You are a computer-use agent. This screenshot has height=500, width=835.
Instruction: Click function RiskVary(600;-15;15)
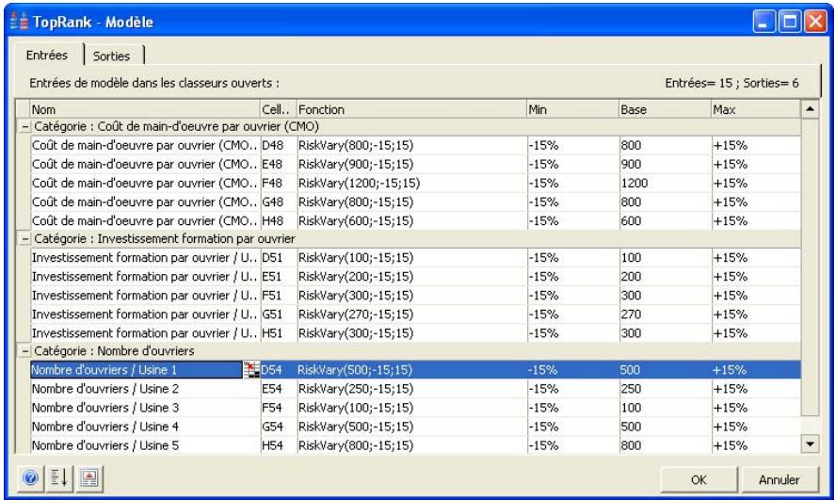coord(356,221)
